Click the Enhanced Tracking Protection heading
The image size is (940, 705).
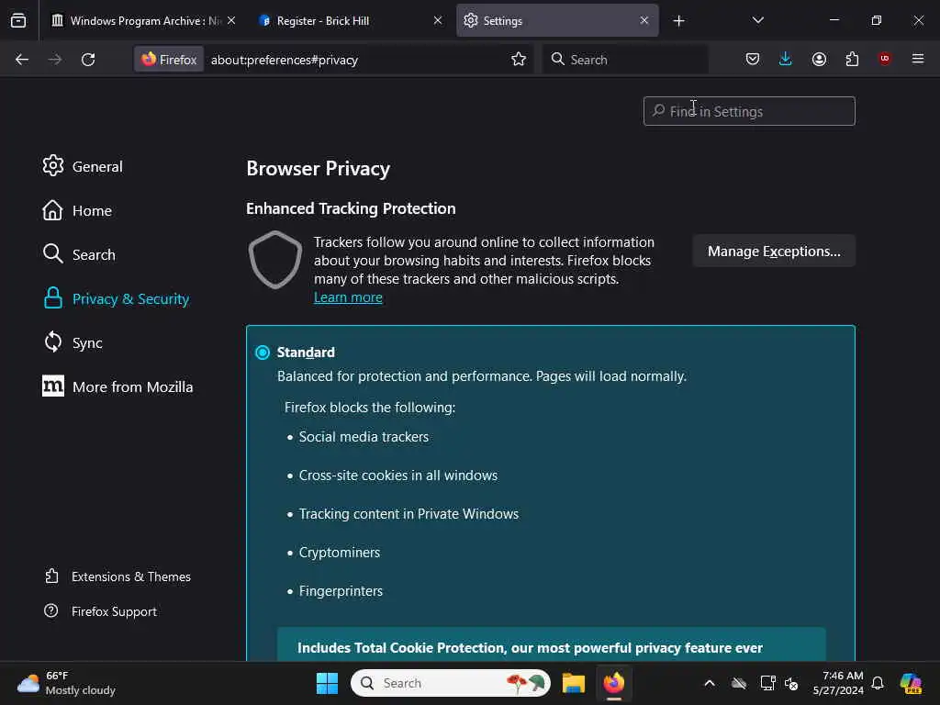click(351, 208)
